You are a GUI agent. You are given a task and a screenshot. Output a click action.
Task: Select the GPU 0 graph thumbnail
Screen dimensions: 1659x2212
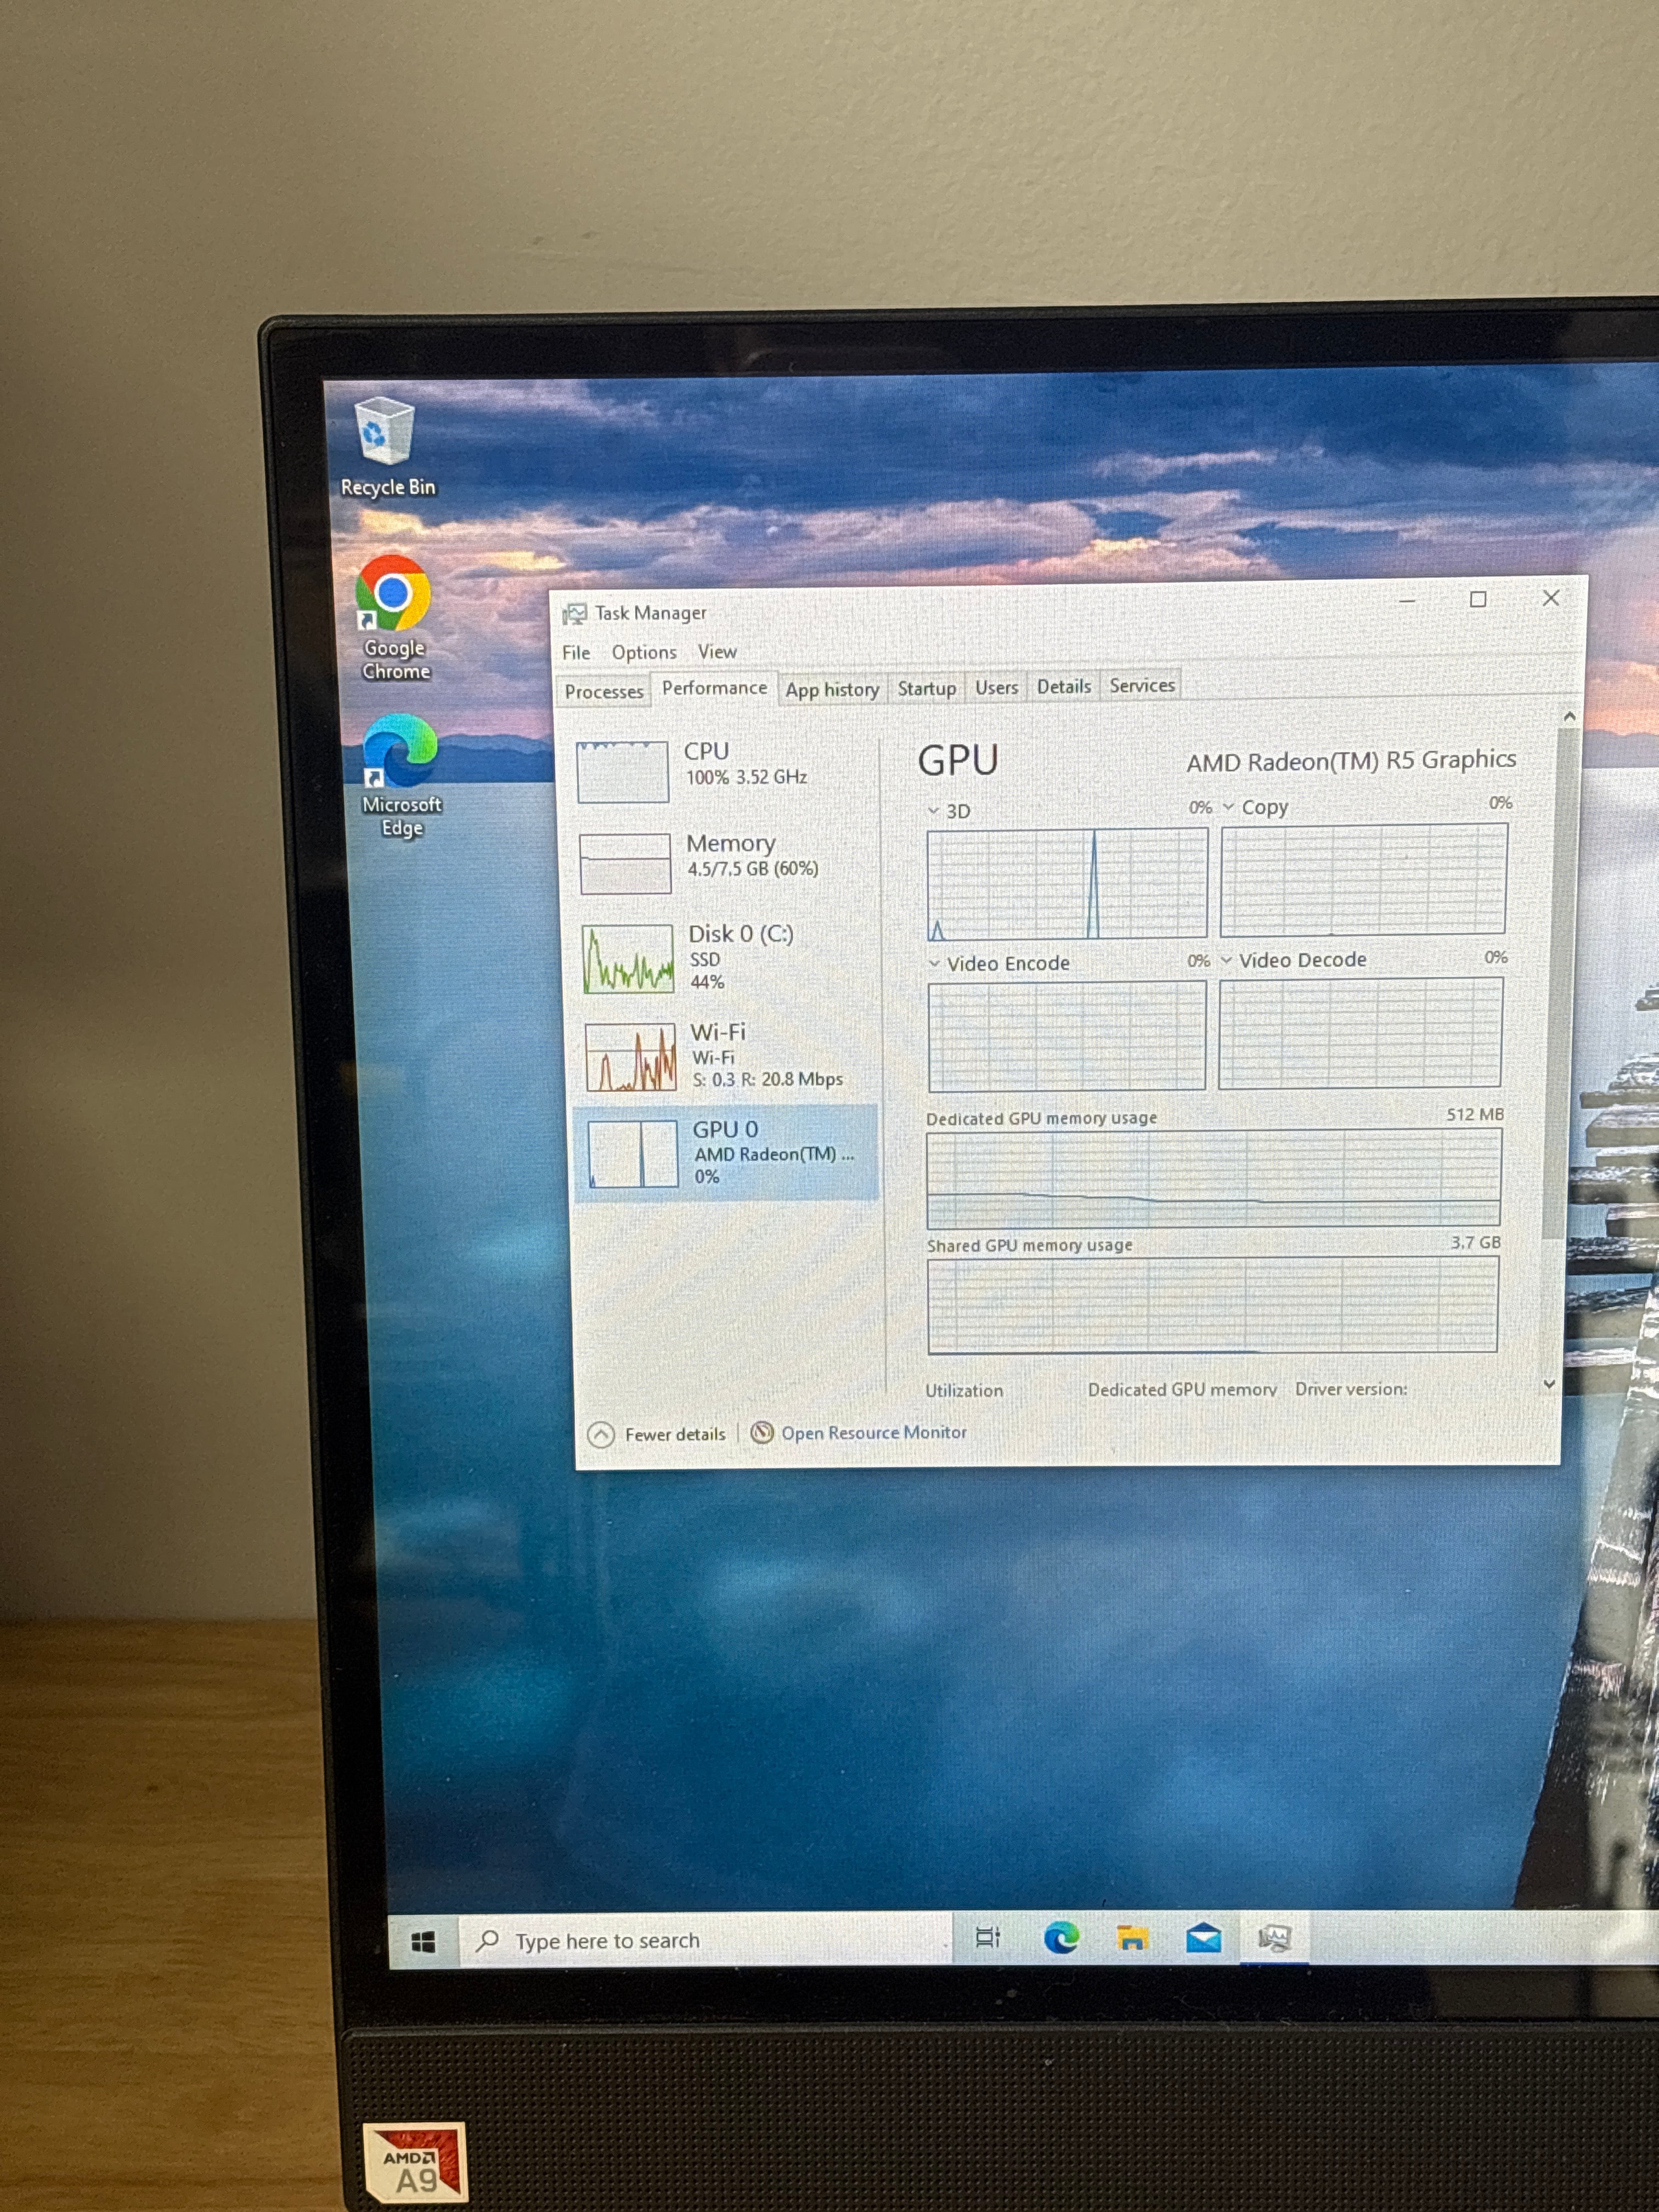633,1154
